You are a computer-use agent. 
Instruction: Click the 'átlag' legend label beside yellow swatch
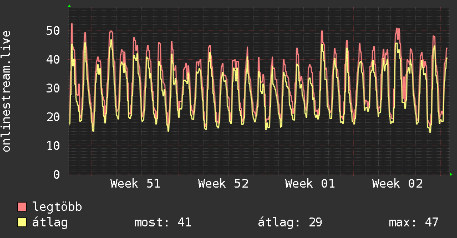[x=50, y=223]
